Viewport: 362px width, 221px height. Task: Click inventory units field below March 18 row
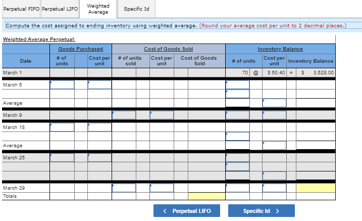click(x=238, y=137)
